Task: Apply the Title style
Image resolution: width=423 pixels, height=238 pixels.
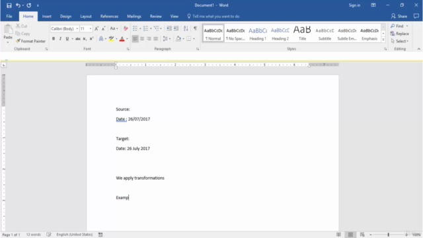Action: (303, 34)
